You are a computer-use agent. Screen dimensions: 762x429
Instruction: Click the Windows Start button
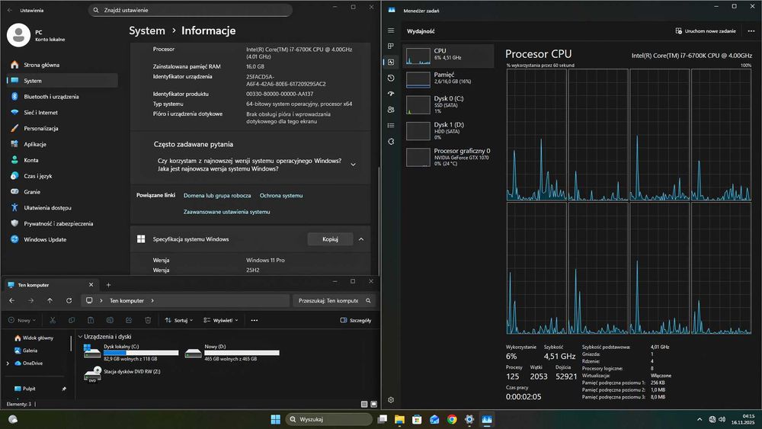[276, 419]
